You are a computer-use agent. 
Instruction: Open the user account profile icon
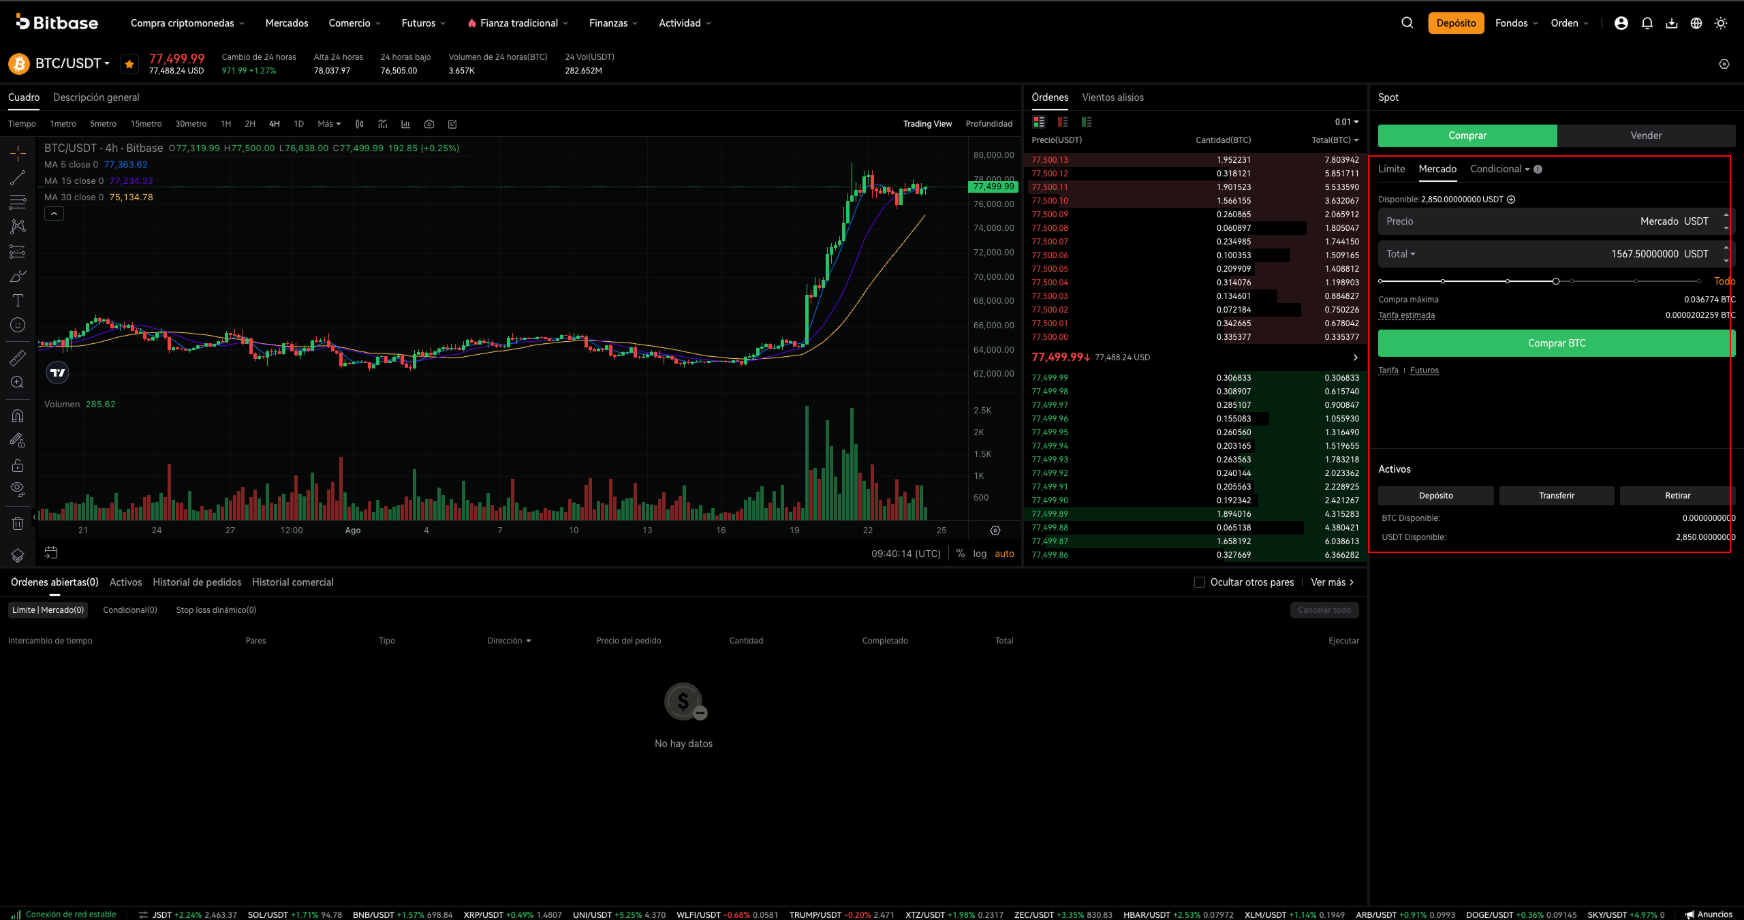click(1621, 23)
